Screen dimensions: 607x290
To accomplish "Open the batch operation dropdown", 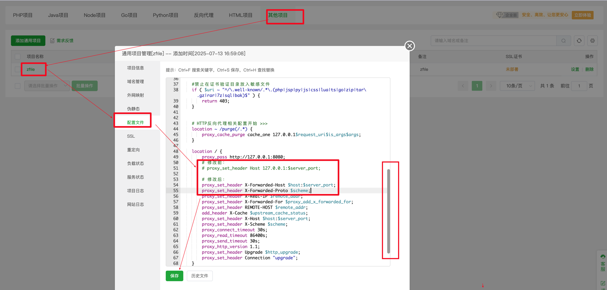I will 46,86.
